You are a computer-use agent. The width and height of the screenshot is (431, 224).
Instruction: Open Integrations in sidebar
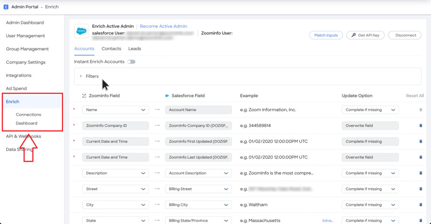coord(18,75)
